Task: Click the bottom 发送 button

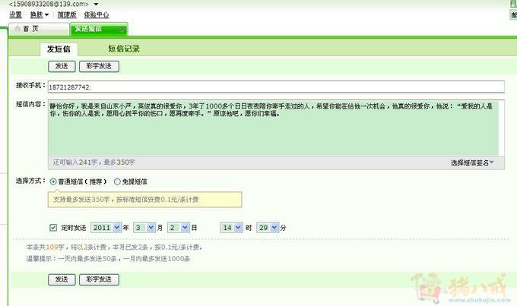Action: (x=62, y=279)
